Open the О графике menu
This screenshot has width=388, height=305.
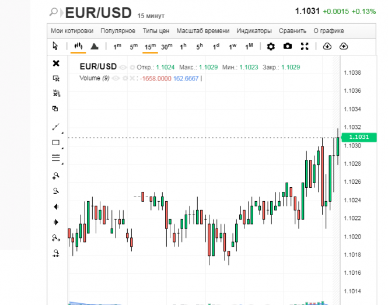pyautogui.click(x=328, y=31)
